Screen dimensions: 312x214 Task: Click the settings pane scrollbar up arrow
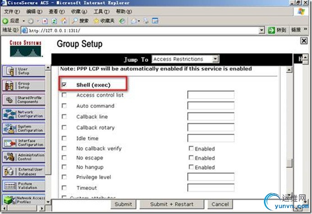point(289,70)
